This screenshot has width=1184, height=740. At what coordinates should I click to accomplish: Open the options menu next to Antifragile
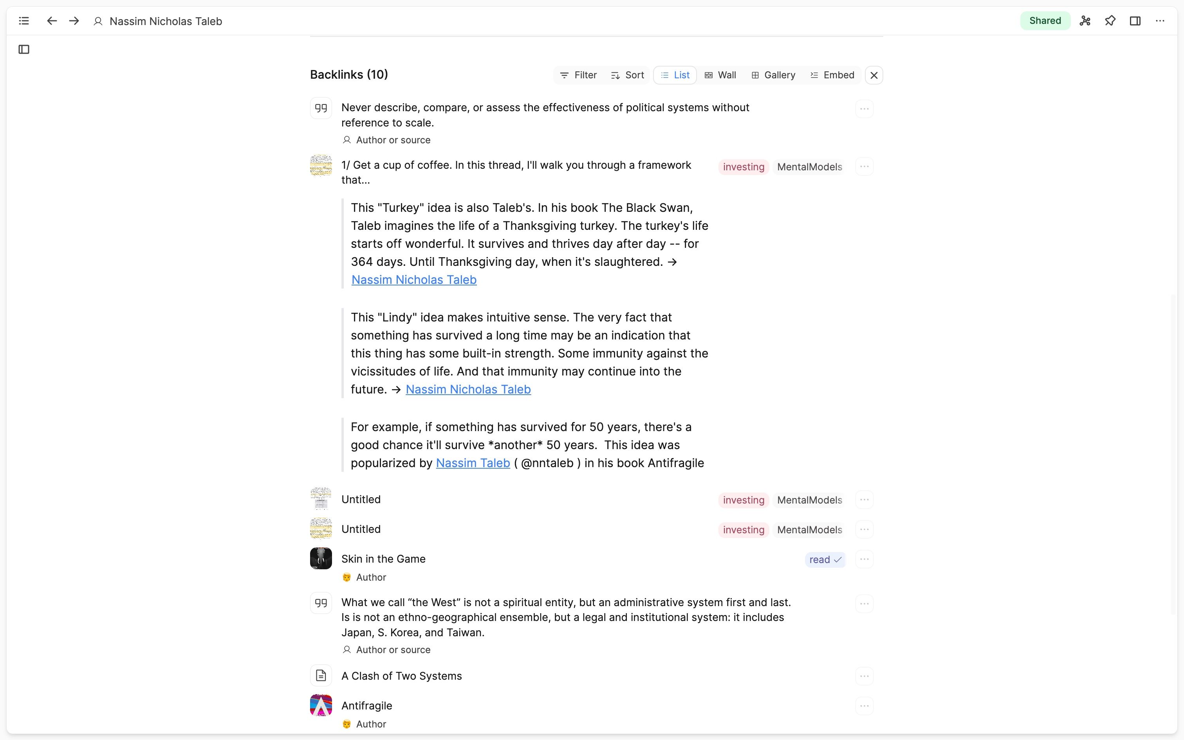(864, 705)
